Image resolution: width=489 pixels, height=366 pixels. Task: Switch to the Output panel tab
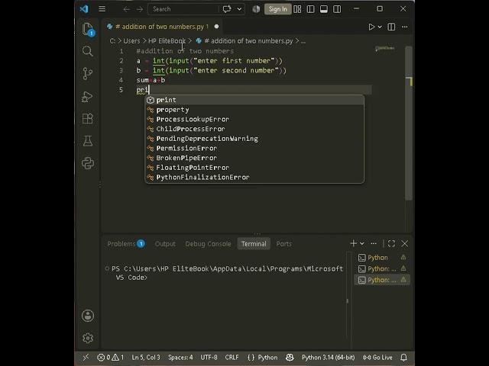pyautogui.click(x=165, y=244)
